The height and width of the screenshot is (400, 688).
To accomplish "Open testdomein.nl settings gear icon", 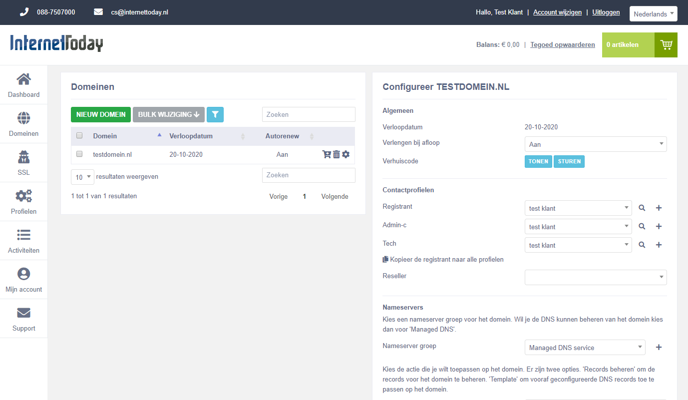I will click(x=345, y=155).
